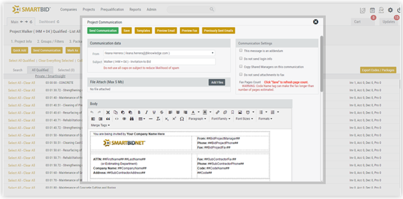Check 'Copy Shared Managers on this communication'

[x=241, y=67]
